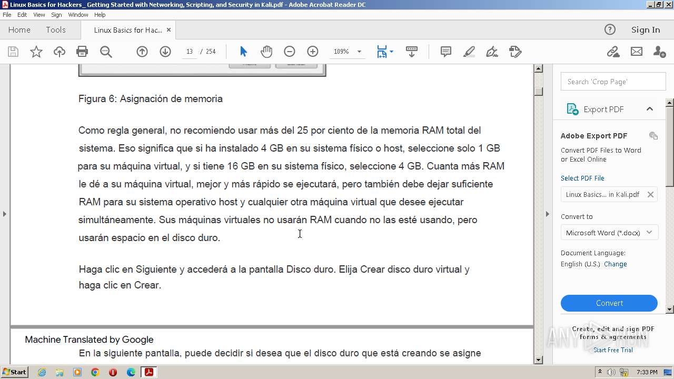Click the 'Figura 6: Asignación de memoria' caption
This screenshot has height=379, width=674.
[151, 99]
